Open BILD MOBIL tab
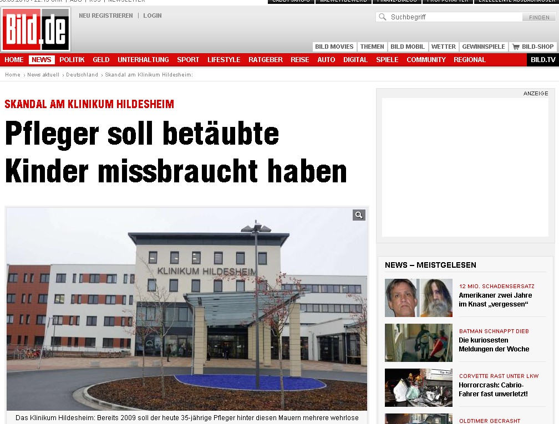This screenshot has height=424, width=559. pyautogui.click(x=408, y=47)
